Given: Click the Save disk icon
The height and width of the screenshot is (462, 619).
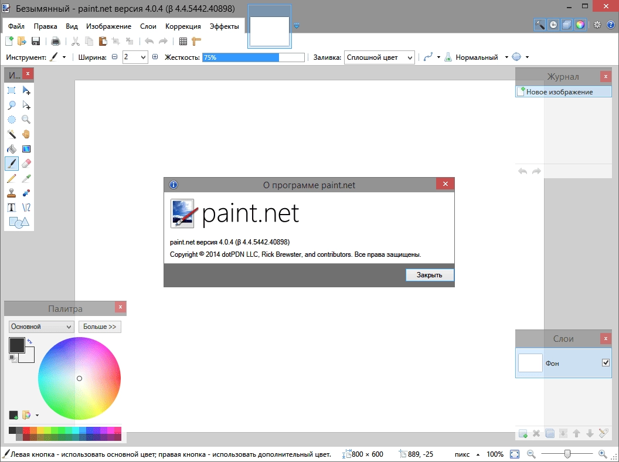Looking at the screenshot, I should point(36,40).
